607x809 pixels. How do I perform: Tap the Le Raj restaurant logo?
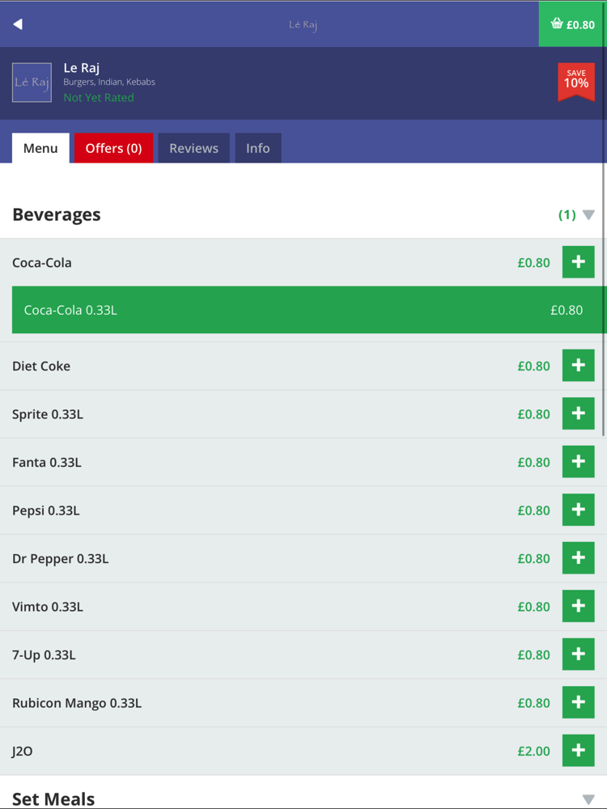click(x=32, y=83)
